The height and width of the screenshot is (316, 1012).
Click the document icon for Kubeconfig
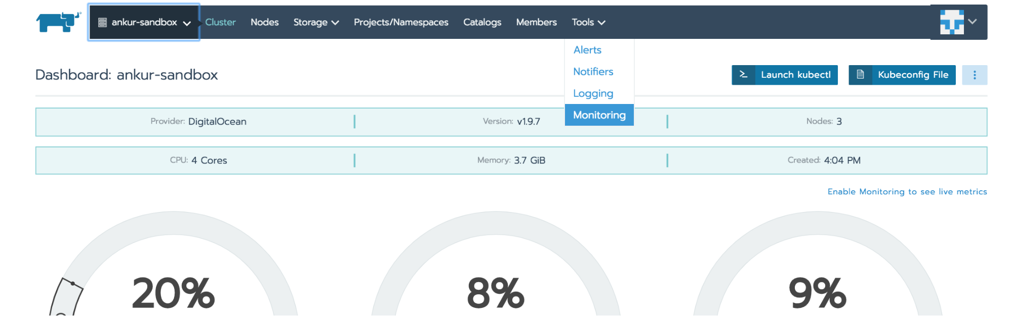point(860,75)
